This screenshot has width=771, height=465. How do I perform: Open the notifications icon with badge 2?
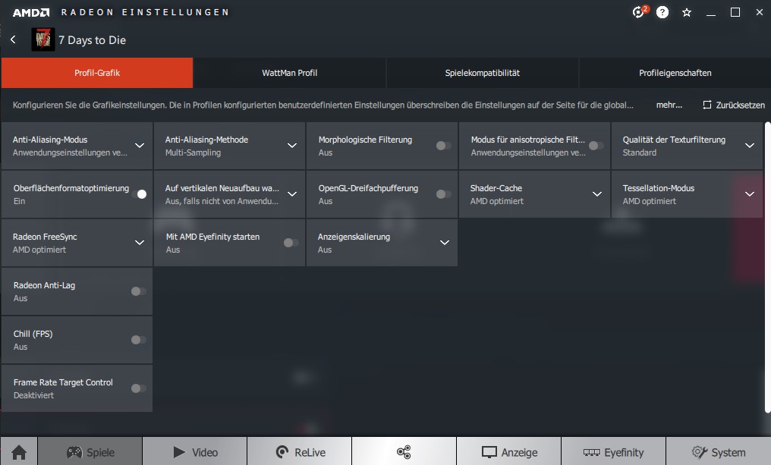[x=640, y=12]
